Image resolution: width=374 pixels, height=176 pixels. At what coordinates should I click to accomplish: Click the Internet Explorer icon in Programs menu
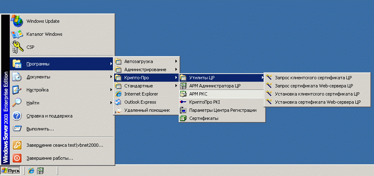point(118,94)
